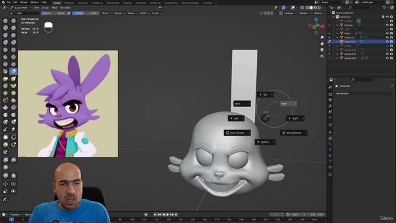Click the blue Z axis gizmo ball
Screen dimensions: 396x223
coord(316,19)
